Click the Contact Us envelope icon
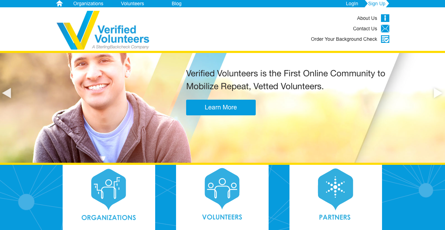Viewport: 445px width, 230px height. tap(385, 29)
